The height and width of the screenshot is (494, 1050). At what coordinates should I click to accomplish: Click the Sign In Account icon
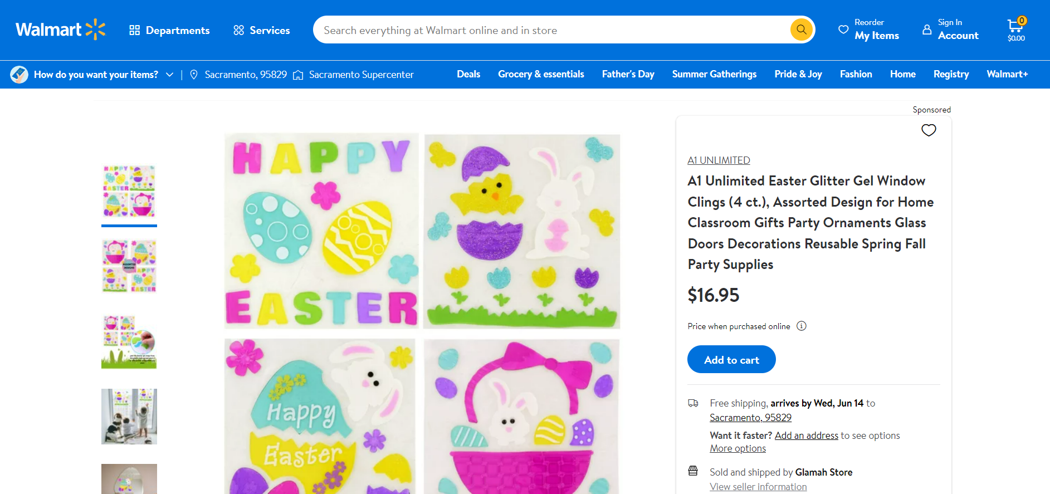point(927,30)
